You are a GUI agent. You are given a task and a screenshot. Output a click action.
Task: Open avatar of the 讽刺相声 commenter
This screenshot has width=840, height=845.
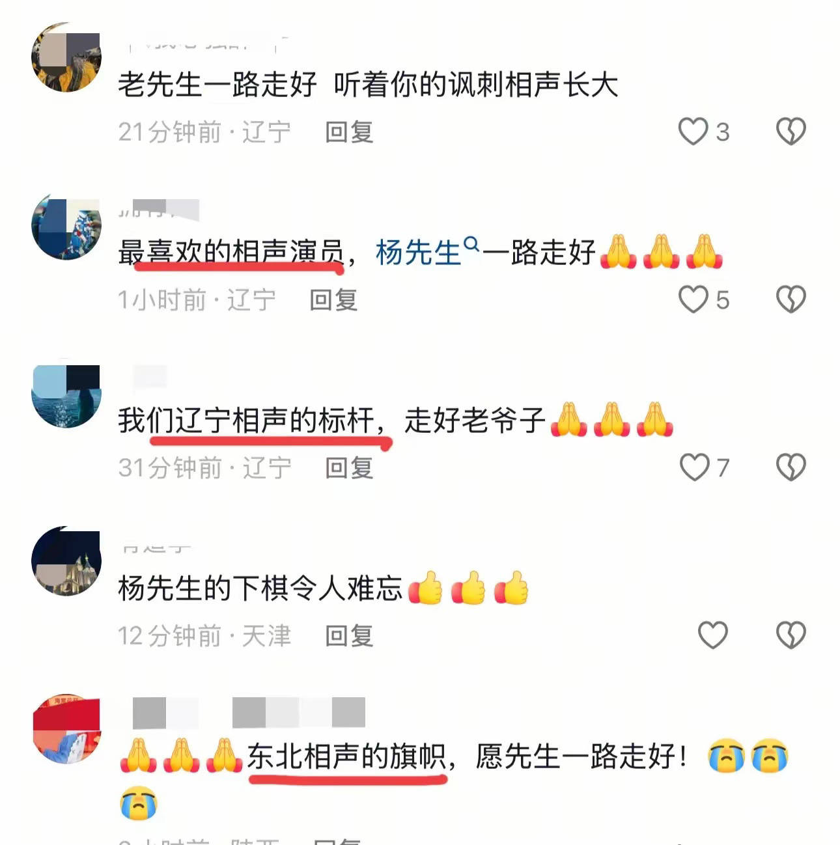[x=66, y=57]
